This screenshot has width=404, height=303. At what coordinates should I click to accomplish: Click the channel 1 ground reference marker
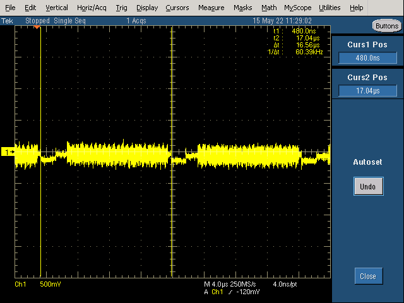pyautogui.click(x=8, y=152)
